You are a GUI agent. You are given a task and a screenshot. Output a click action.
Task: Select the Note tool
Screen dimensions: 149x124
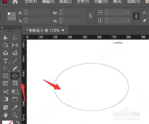(6, 108)
